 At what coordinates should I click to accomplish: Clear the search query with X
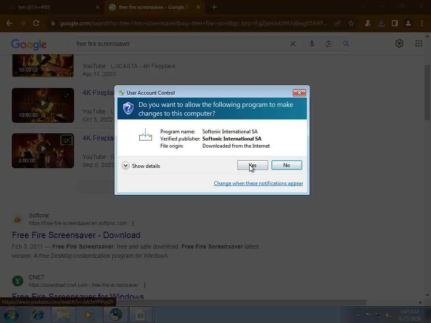tap(293, 44)
